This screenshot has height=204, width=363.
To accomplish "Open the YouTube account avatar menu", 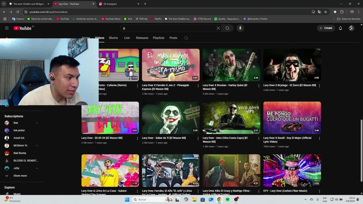I will point(351,28).
